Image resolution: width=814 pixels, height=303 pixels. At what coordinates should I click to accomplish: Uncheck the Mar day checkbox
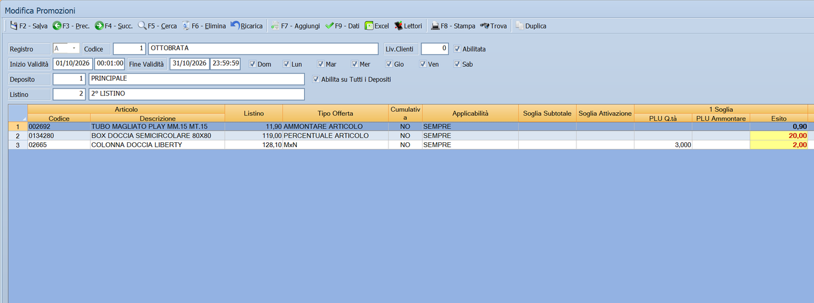321,64
